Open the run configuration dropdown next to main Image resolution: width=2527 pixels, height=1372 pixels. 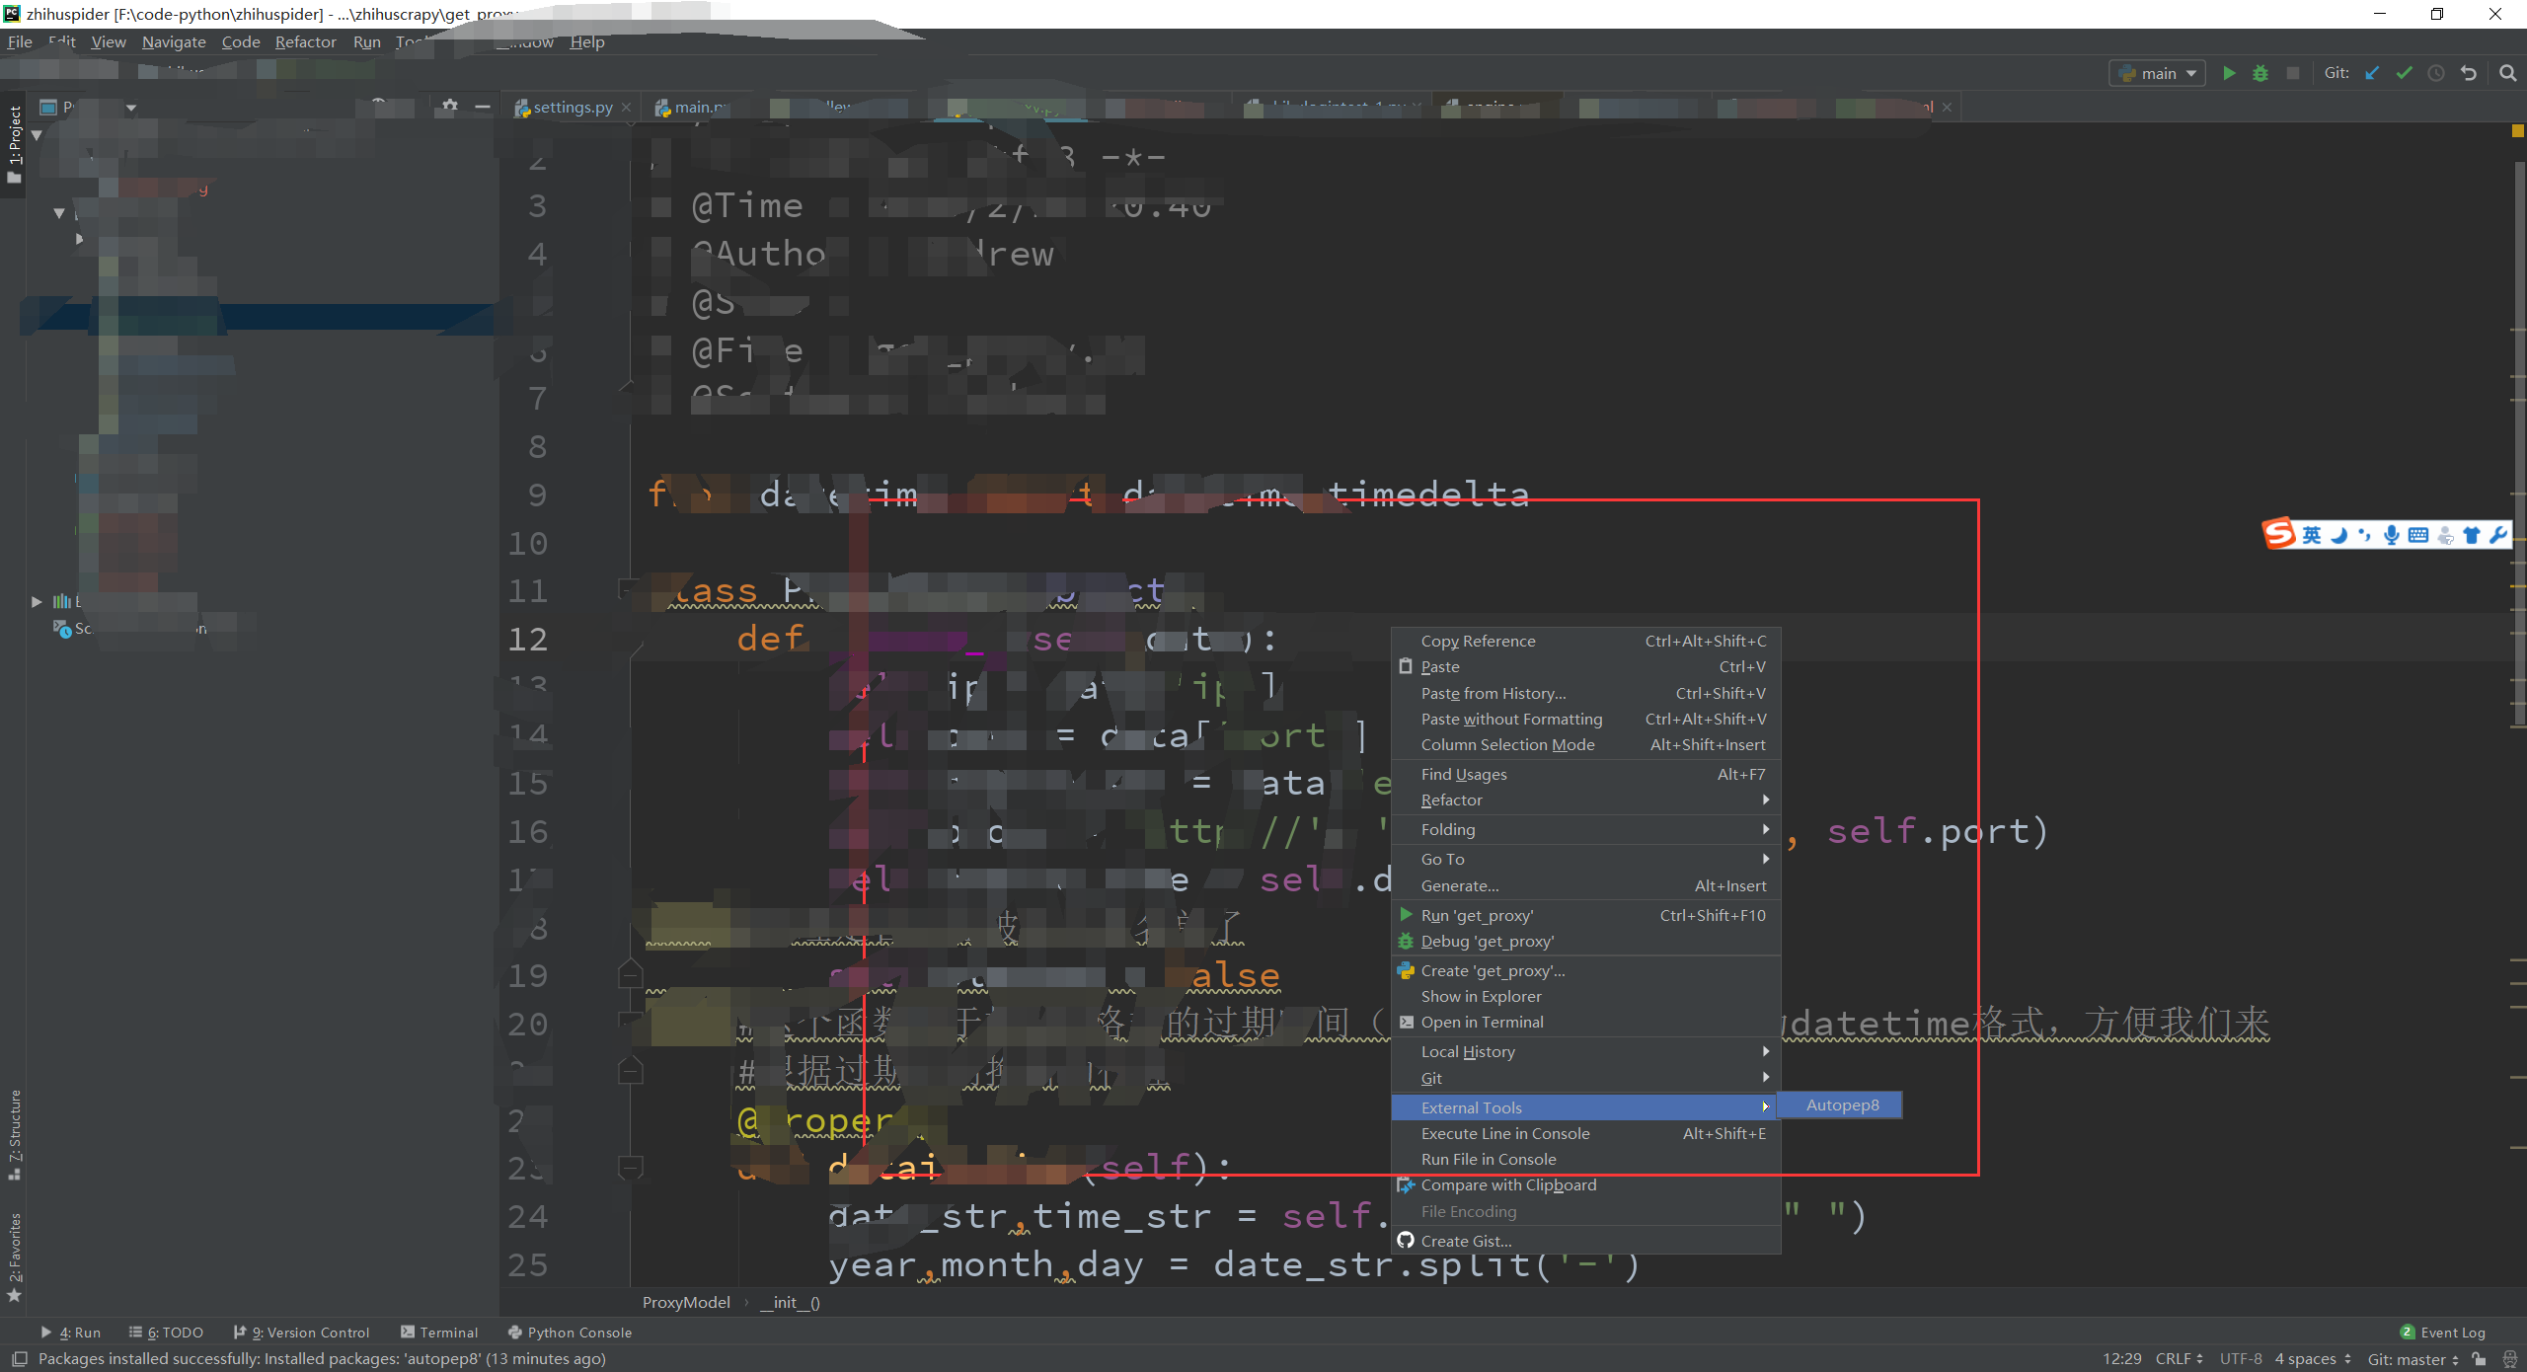click(2191, 72)
